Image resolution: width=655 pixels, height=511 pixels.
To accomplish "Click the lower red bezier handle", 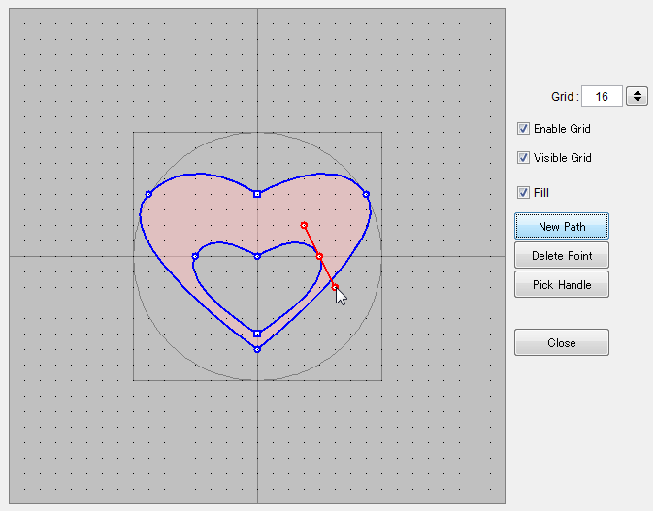I will tap(335, 287).
